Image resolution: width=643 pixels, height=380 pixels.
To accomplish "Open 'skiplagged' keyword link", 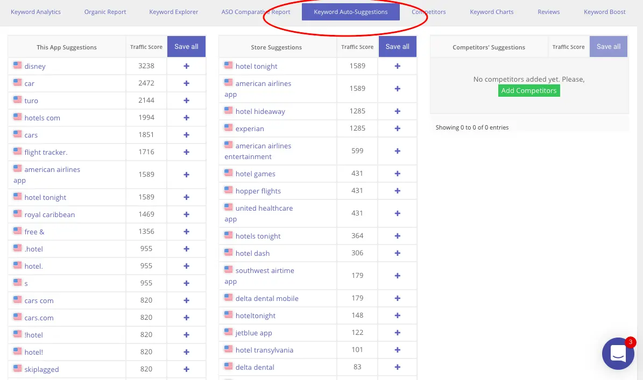I will coord(41,369).
